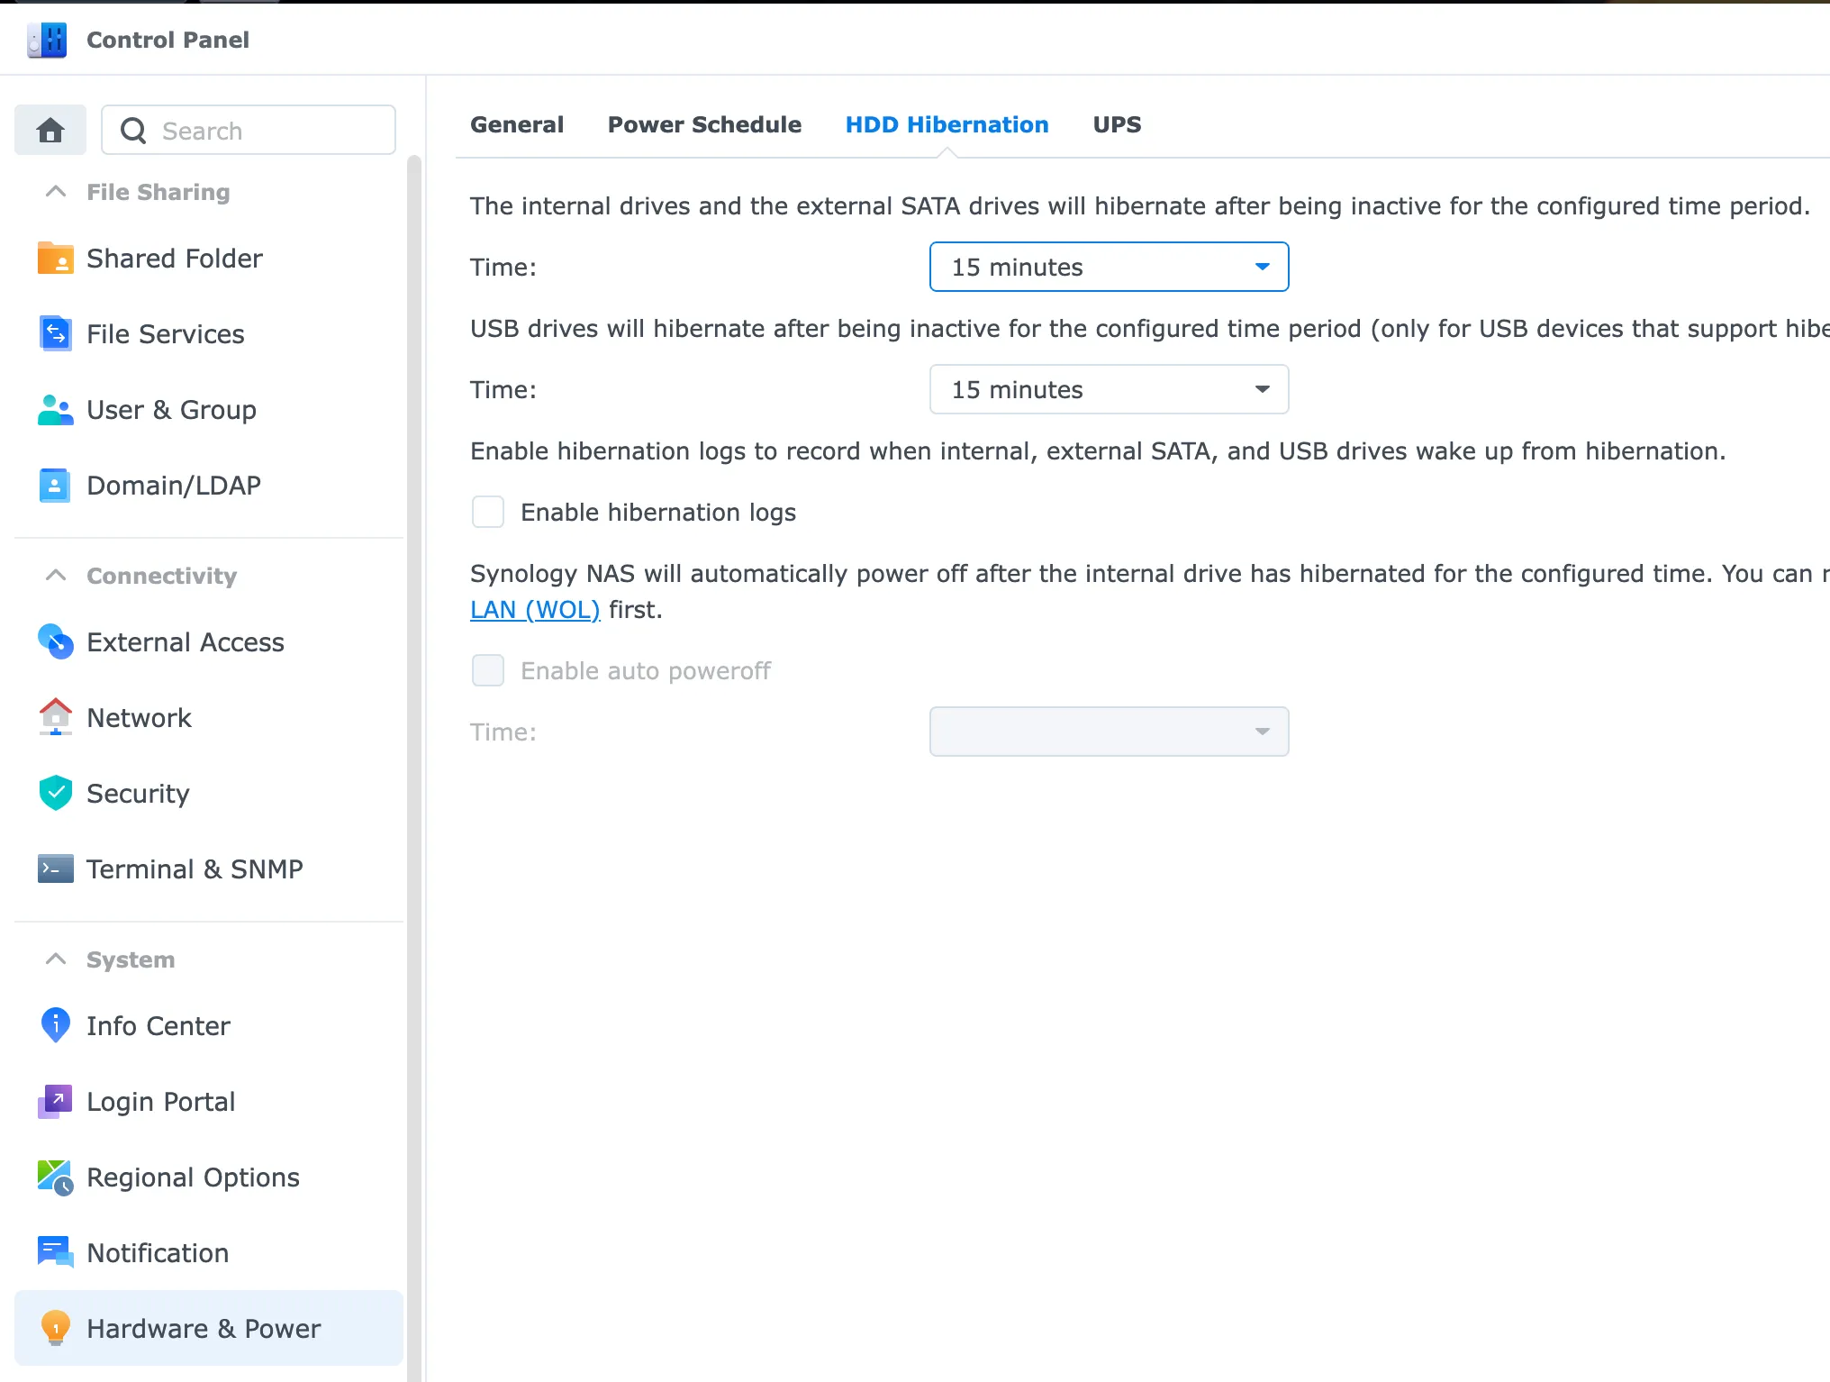Collapse the File Sharing section

56,192
